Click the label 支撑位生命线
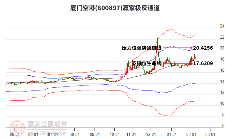225x139 pixels. click(x=147, y=63)
